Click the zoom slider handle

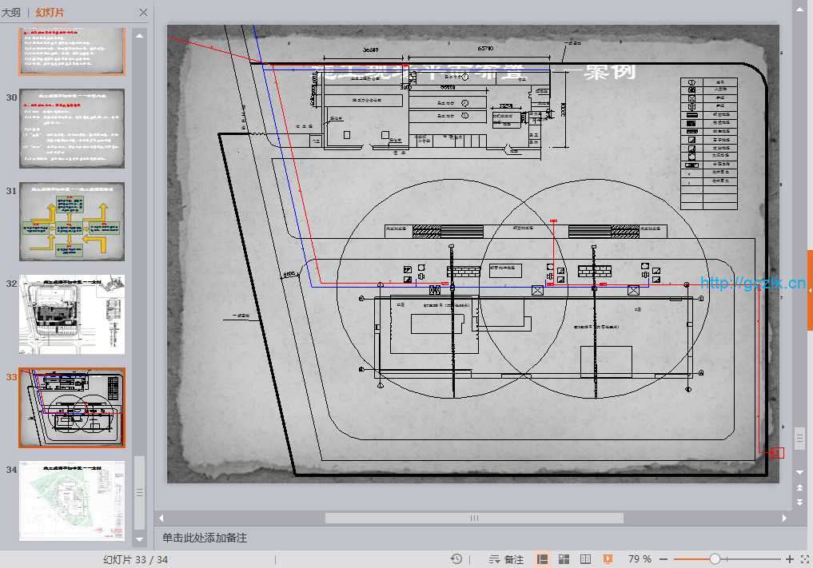[x=715, y=559]
